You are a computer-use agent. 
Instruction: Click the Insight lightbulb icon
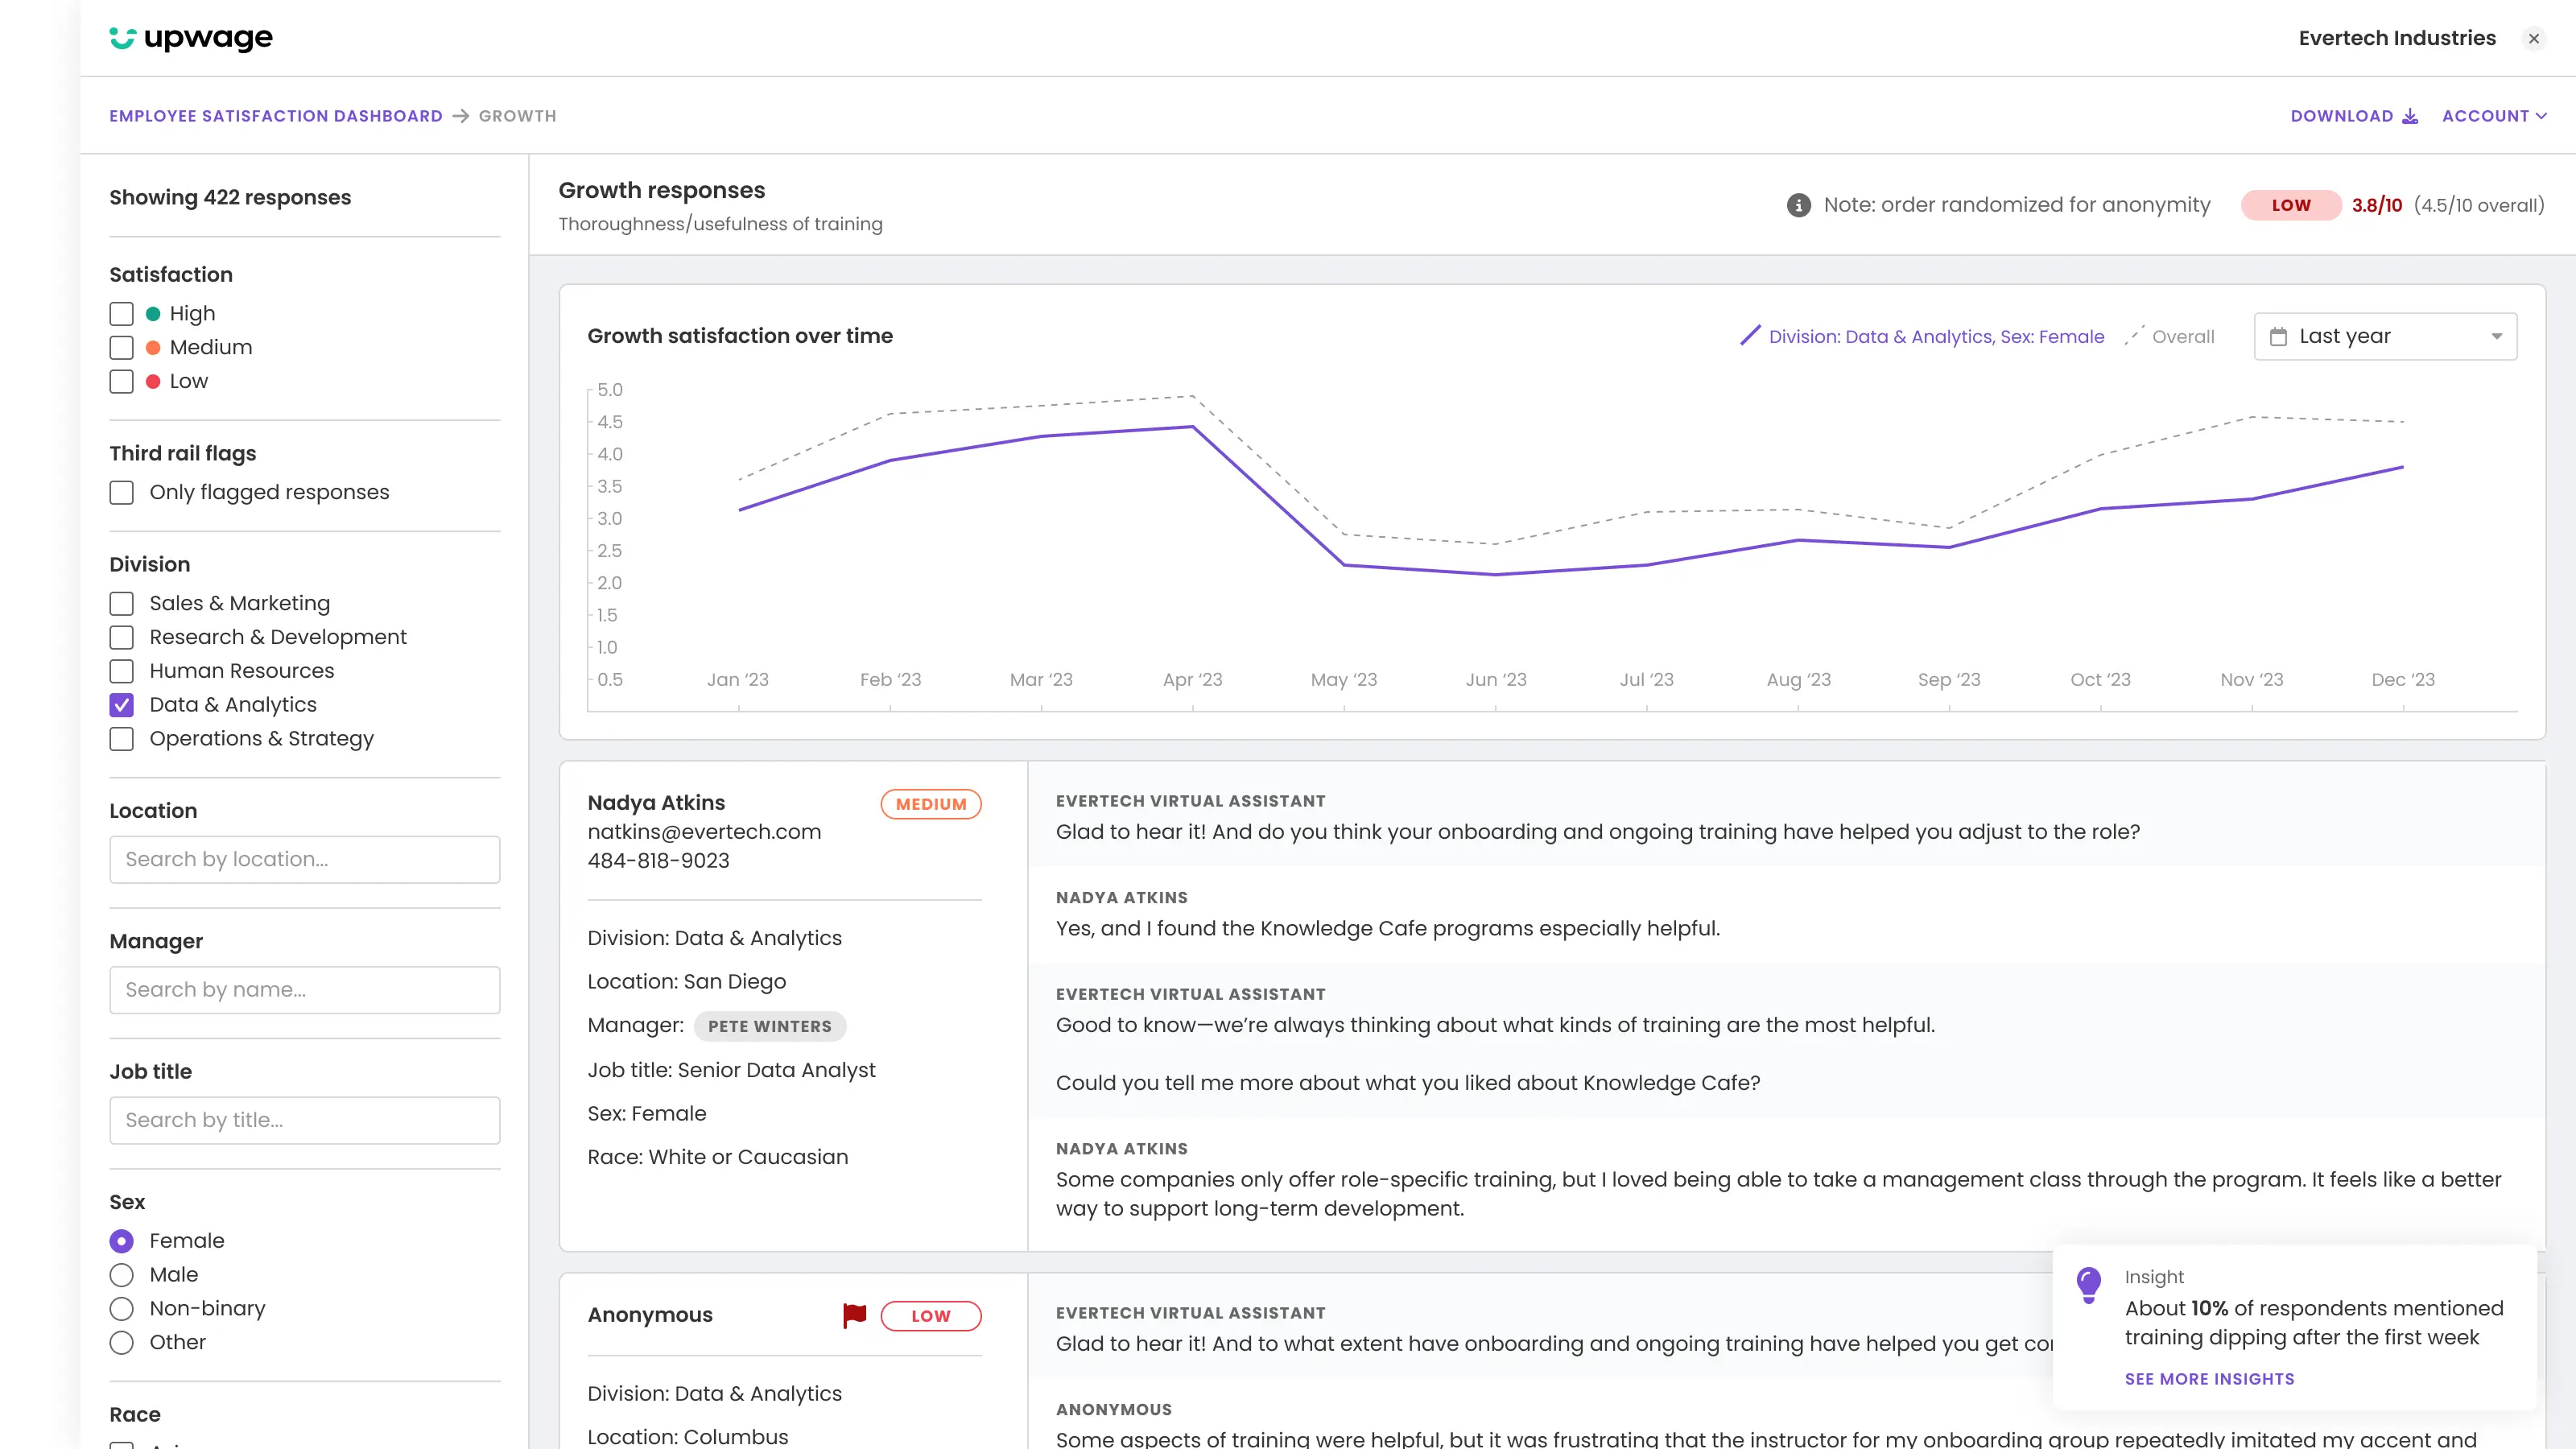tap(2088, 1284)
